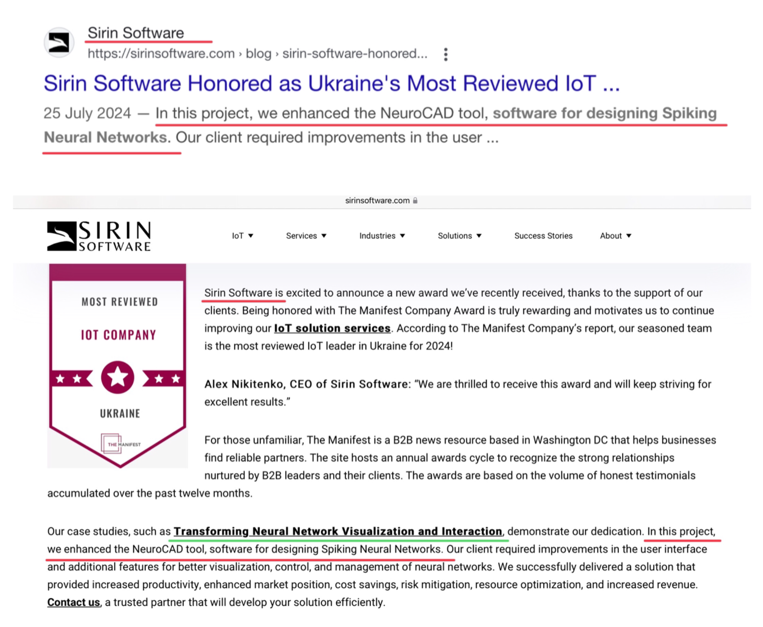
Task: Click the lock icon in address bar
Action: tap(415, 200)
